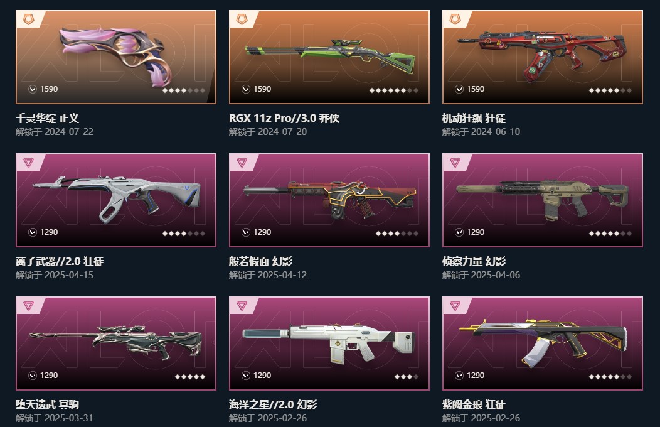Open the green RGX 11z Pro//3.0 sniper image

click(329, 57)
